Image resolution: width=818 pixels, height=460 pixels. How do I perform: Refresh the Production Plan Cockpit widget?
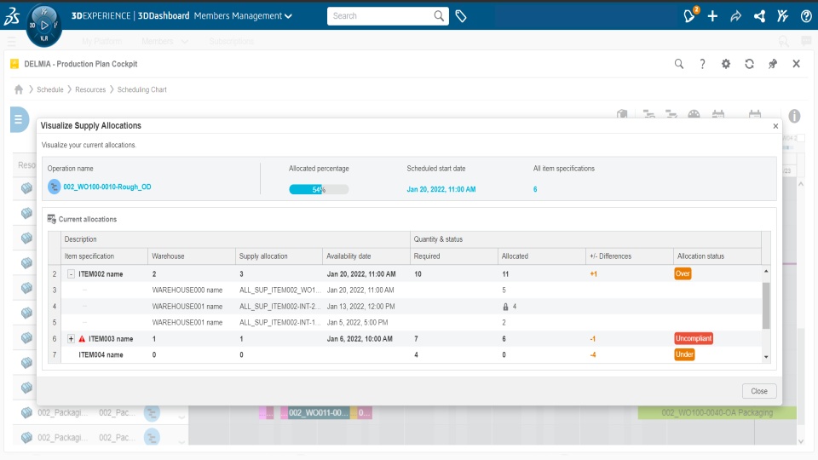(x=749, y=64)
